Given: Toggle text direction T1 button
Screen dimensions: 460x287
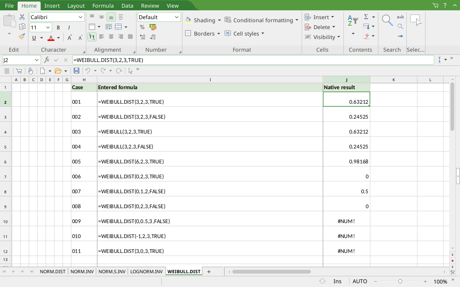Looking at the screenshot, I should click(92, 37).
